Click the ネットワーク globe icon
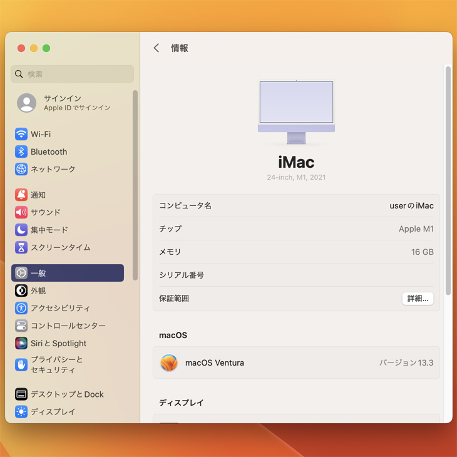Image resolution: width=457 pixels, height=457 pixels. click(x=21, y=169)
